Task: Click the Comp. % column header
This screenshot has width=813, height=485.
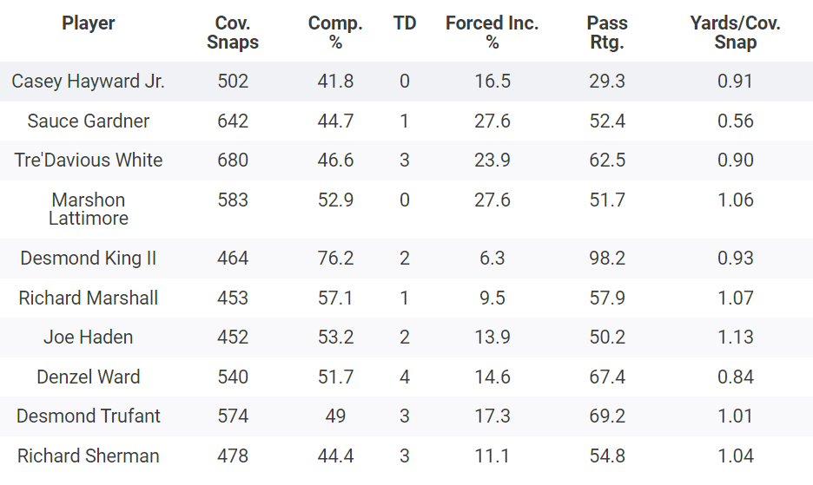Action: tap(335, 32)
